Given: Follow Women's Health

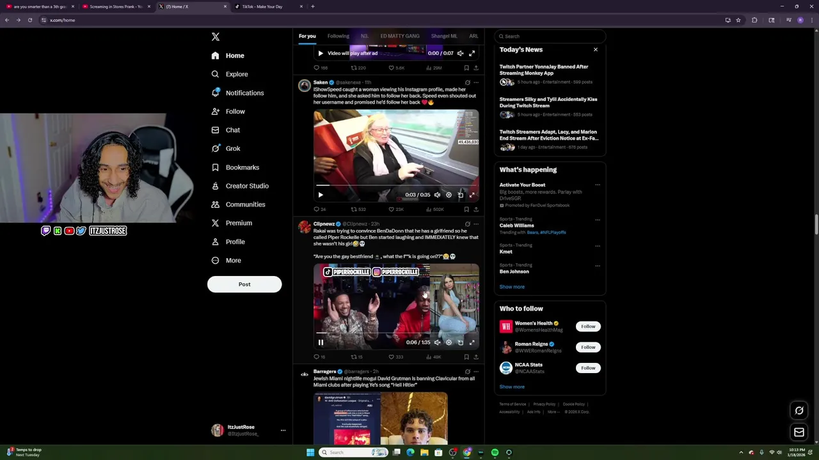Looking at the screenshot, I should (x=588, y=326).
